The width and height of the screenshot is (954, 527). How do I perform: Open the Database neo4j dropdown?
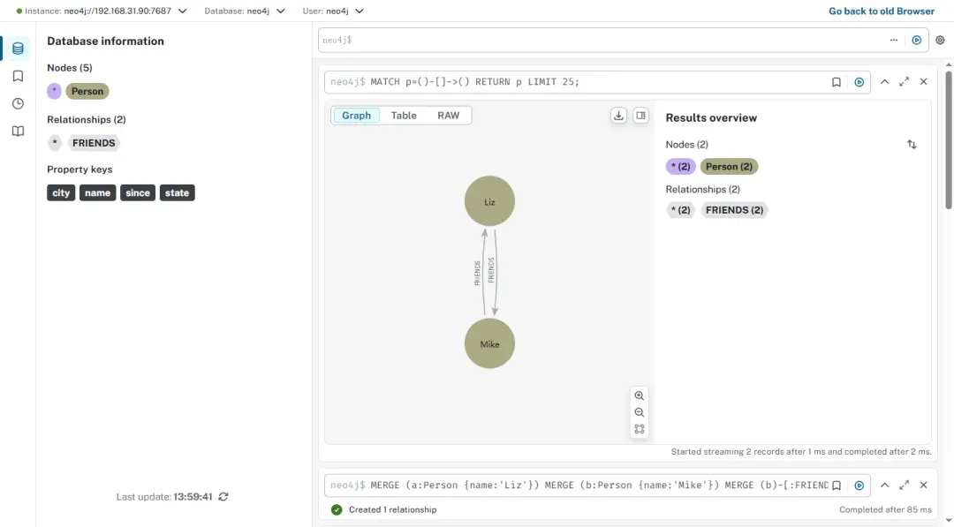[245, 11]
